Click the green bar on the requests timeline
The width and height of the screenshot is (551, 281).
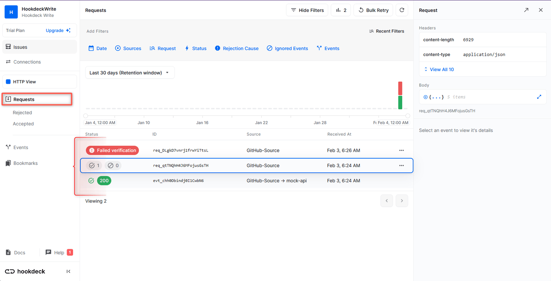[x=400, y=102]
